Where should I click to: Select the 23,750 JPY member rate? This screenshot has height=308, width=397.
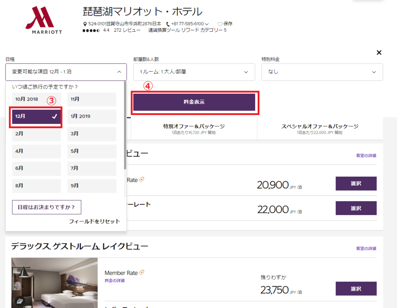[x=356, y=289]
